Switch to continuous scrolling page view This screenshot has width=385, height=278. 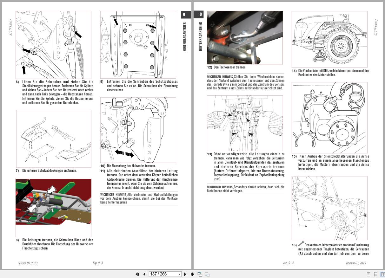coord(375,274)
